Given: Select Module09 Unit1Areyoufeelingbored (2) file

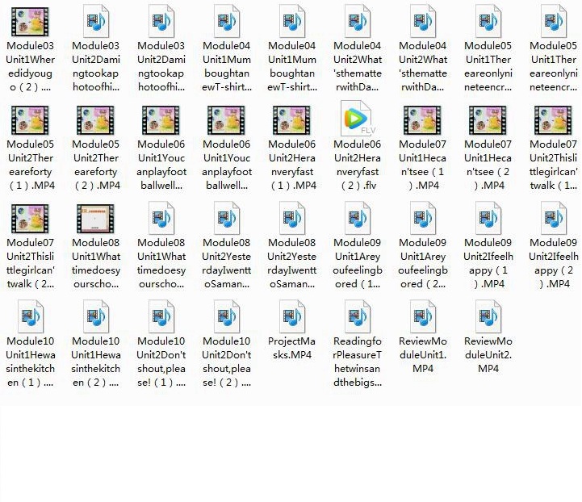Looking at the screenshot, I should click(422, 218).
